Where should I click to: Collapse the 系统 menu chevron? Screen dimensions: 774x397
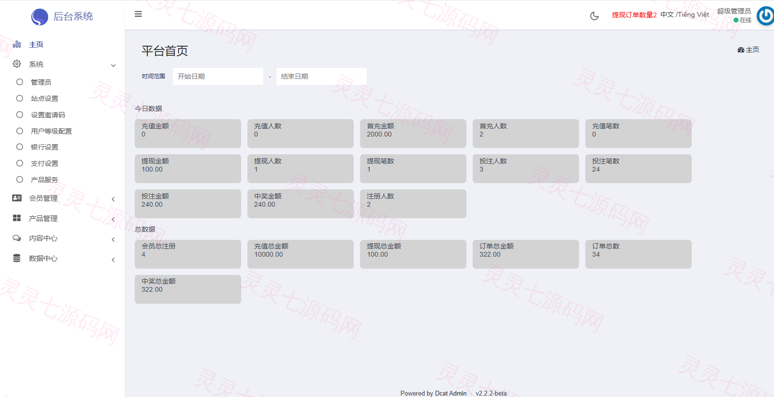[113, 65]
